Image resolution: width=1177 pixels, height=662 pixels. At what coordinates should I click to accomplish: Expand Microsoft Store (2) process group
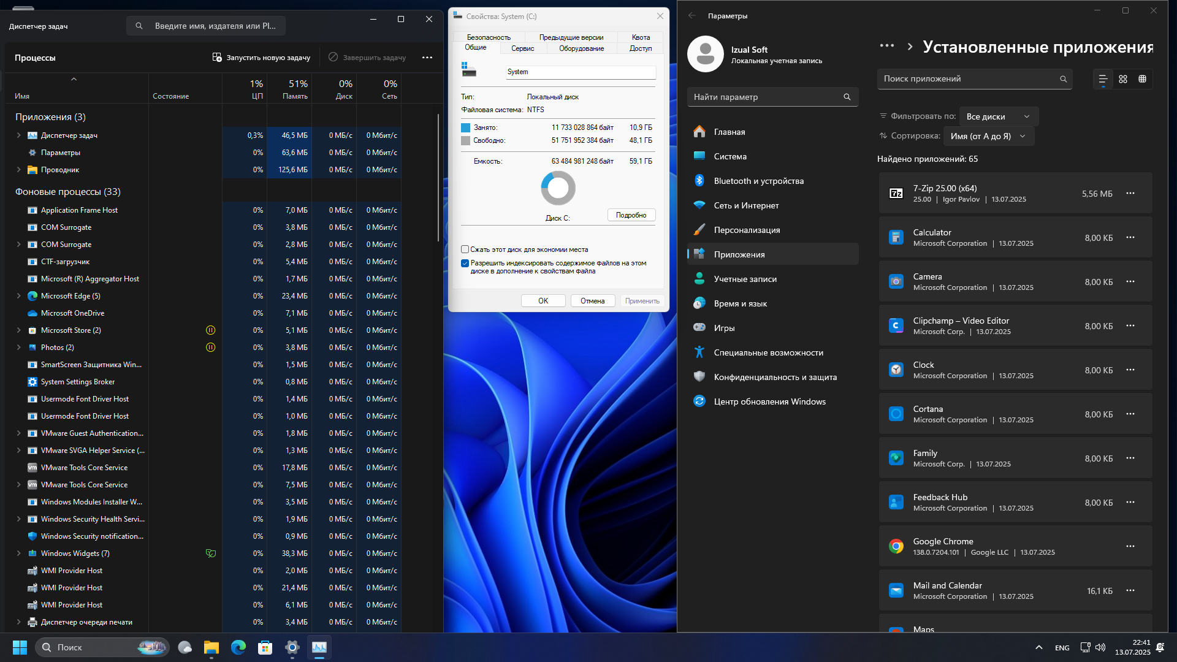[x=18, y=330]
